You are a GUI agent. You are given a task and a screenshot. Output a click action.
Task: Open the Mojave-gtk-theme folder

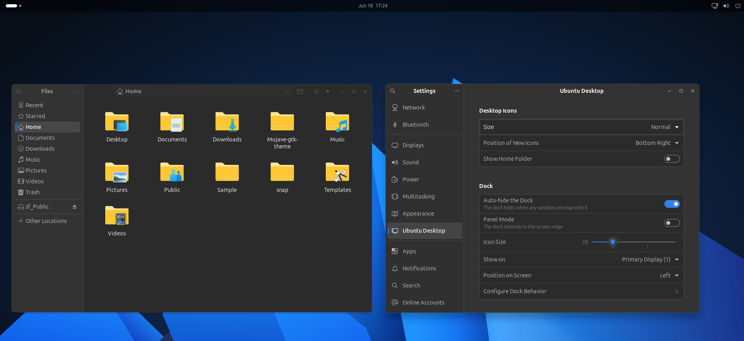click(x=282, y=122)
